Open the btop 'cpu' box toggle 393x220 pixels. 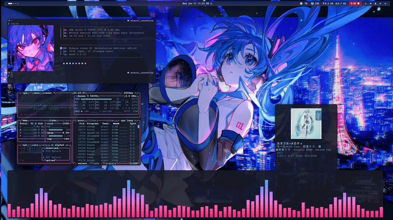(x=25, y=93)
